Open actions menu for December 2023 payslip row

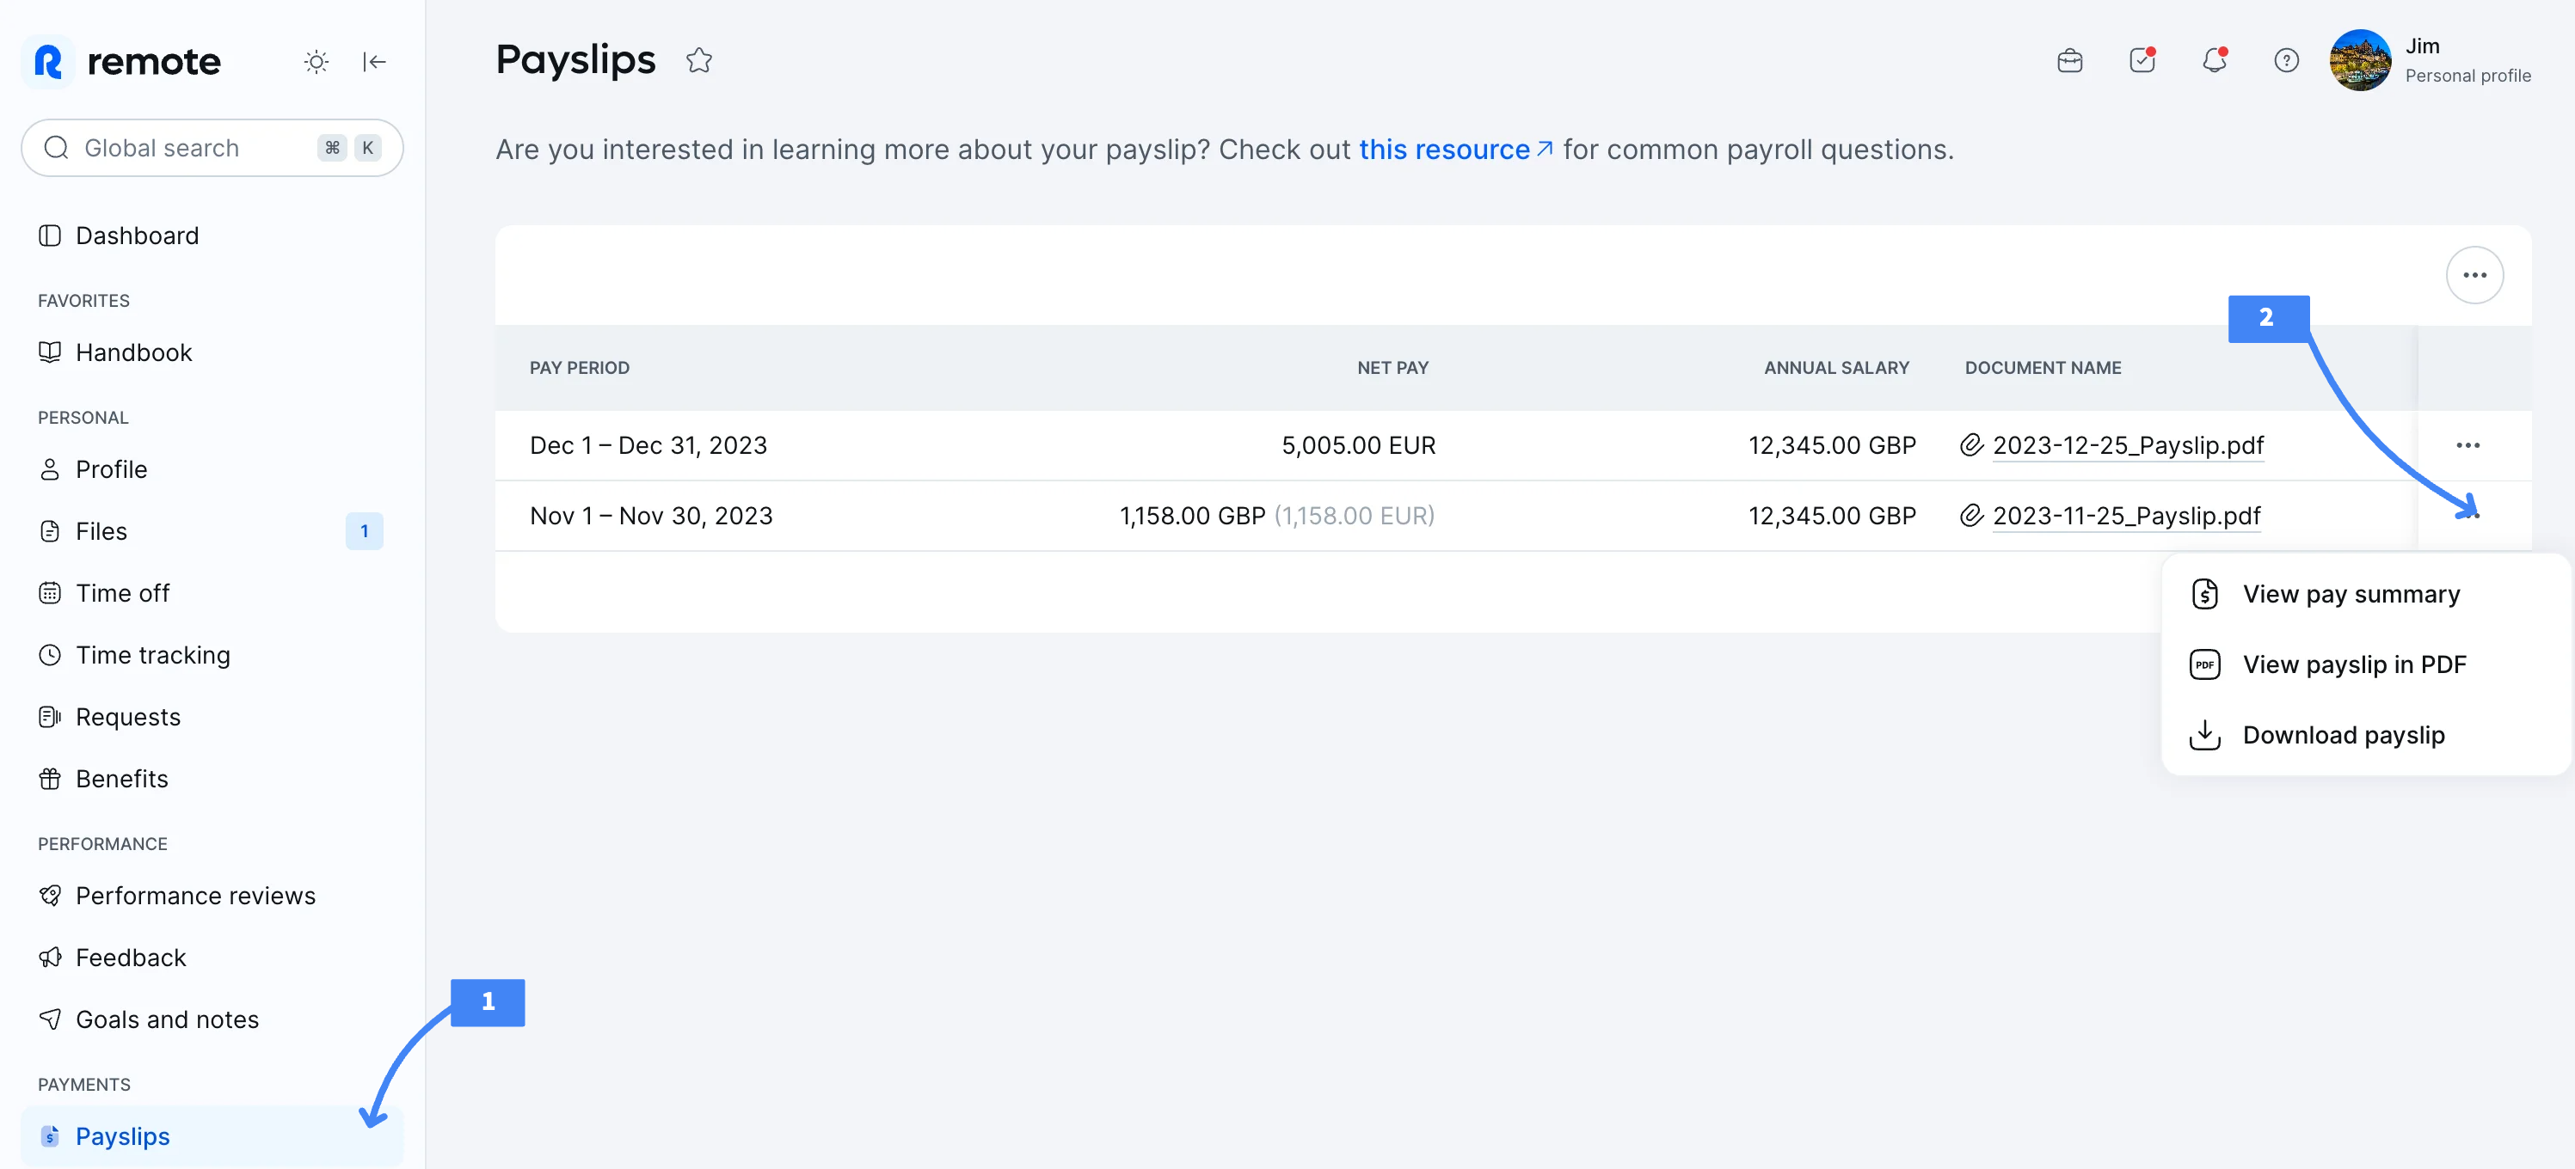point(2467,445)
